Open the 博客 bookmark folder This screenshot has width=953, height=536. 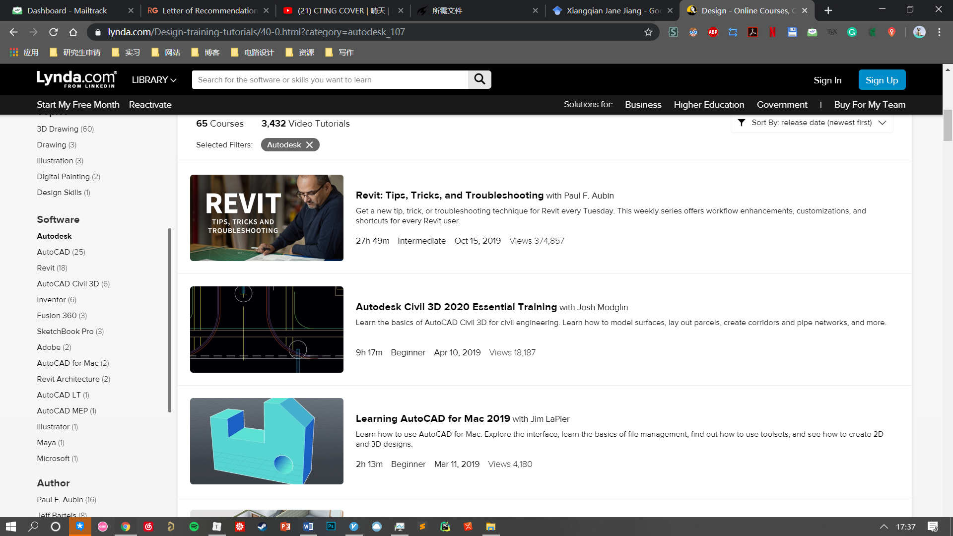(x=205, y=53)
